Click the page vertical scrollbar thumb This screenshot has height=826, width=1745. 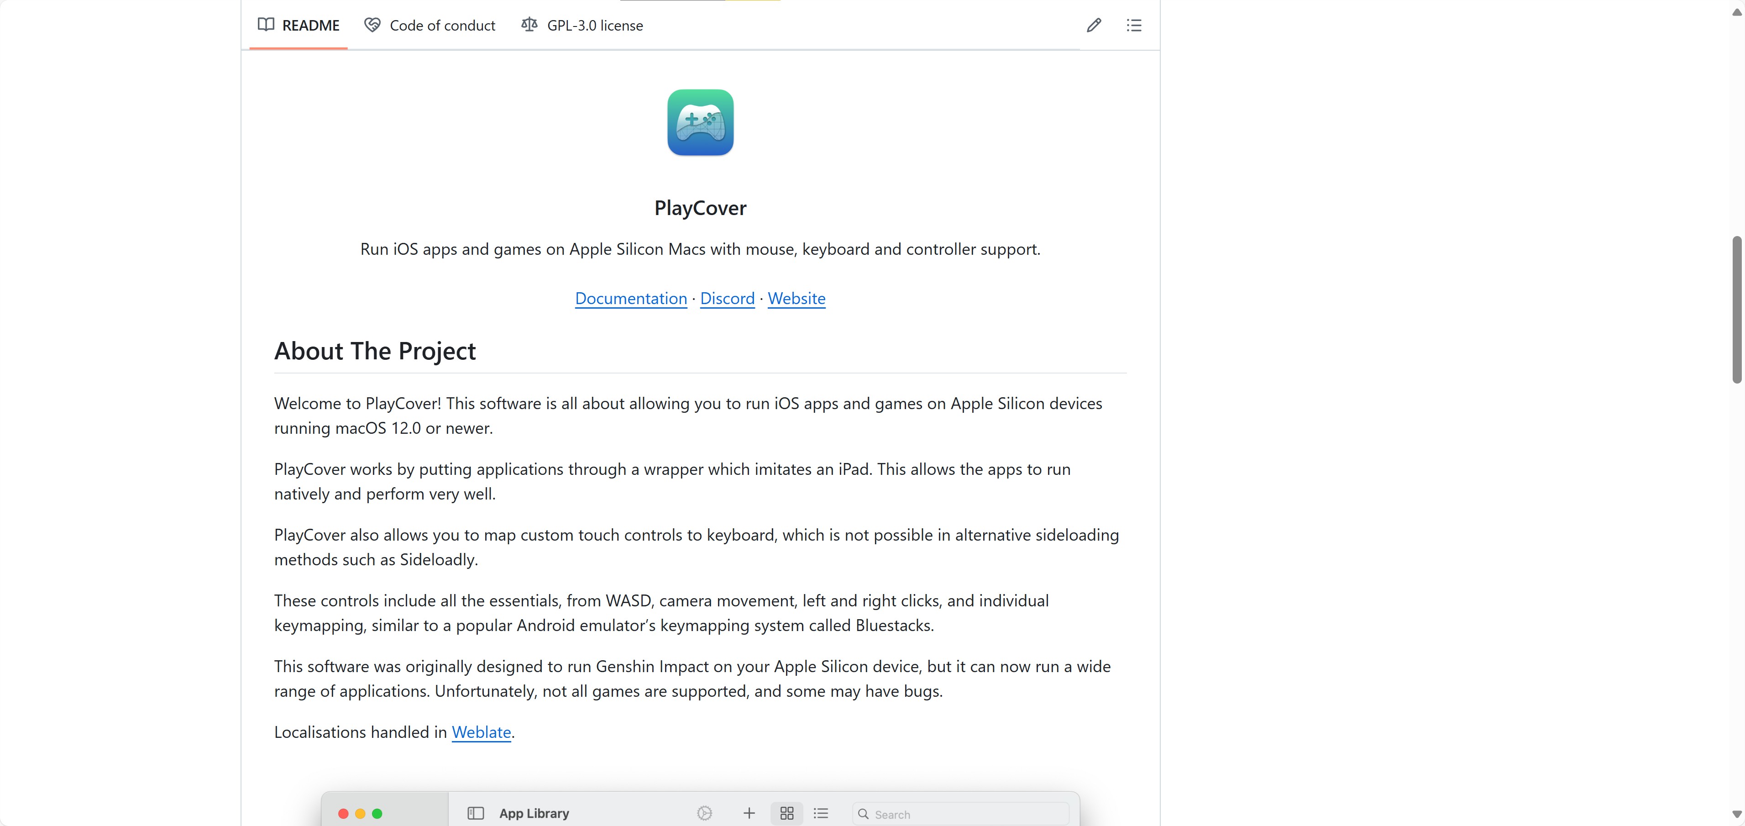[1736, 310]
